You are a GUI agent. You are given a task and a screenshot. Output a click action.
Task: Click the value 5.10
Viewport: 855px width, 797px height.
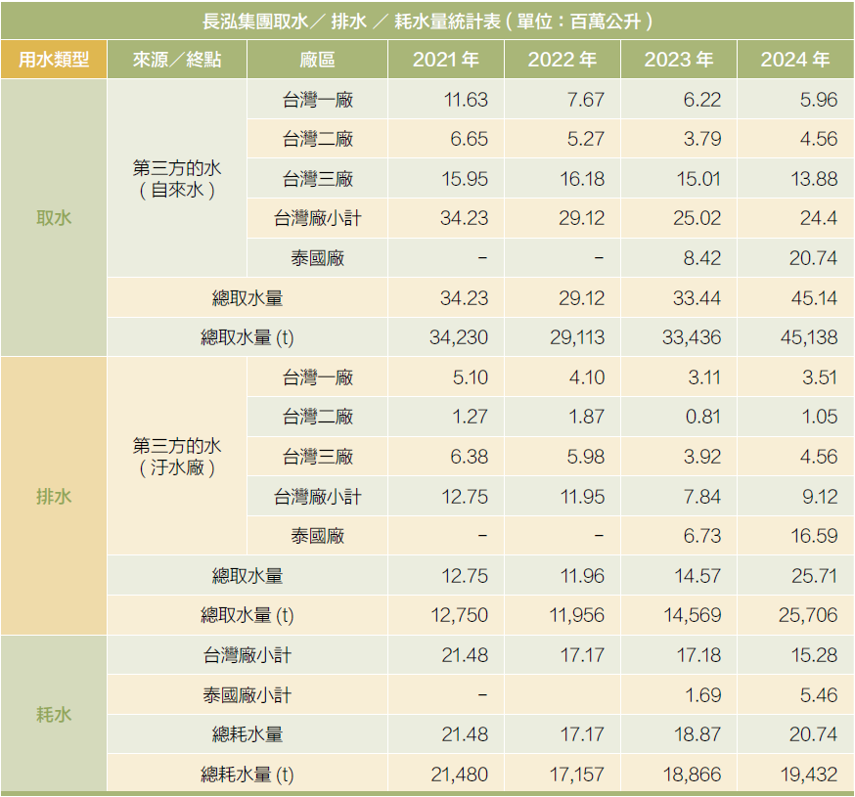click(470, 377)
